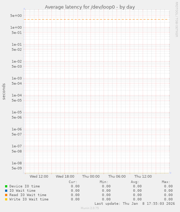Click the Max value of Write IO Wait time
Viewport: 180px width, 212px height.
168,199
